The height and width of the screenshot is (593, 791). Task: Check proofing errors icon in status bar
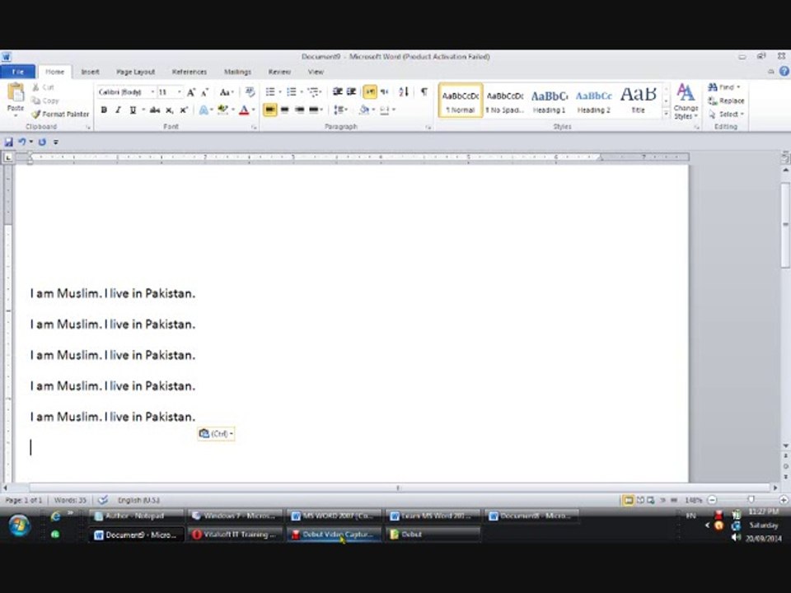tap(103, 500)
